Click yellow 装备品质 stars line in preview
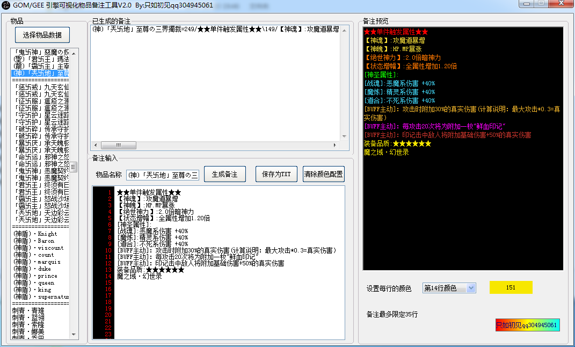 pos(397,143)
